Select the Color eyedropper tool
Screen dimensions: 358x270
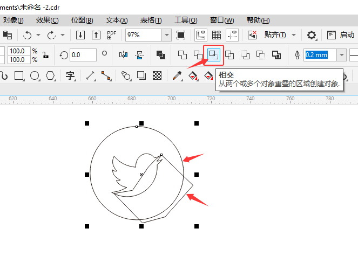point(178,75)
